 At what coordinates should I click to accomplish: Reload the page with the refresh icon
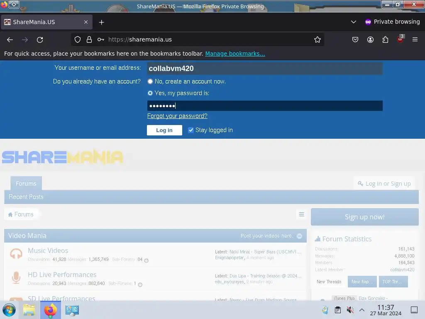pyautogui.click(x=40, y=39)
